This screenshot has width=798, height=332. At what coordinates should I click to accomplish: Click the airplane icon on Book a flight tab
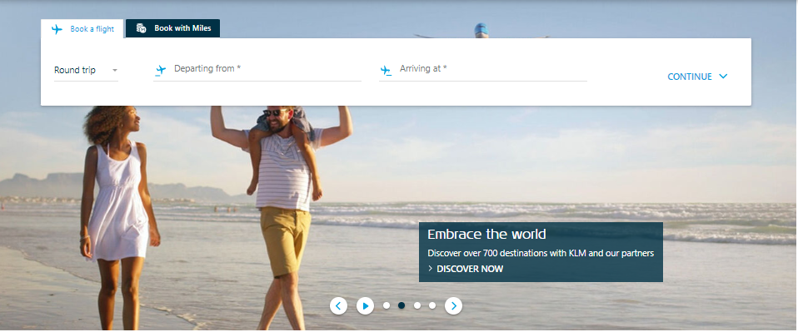pyautogui.click(x=57, y=29)
